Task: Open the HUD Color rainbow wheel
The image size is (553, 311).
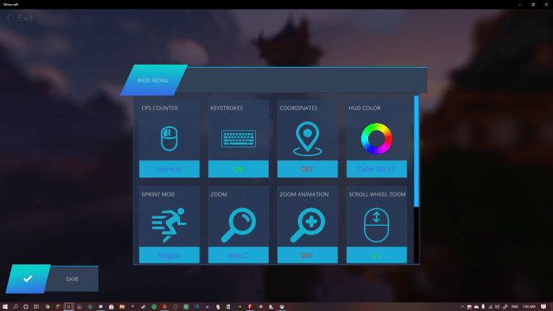Action: click(376, 138)
